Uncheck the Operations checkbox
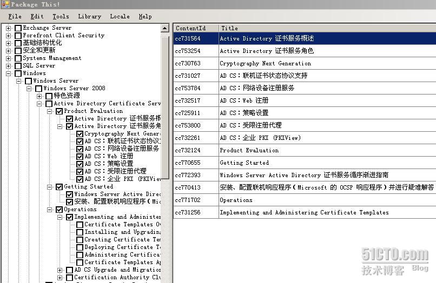Image resolution: width=436 pixels, height=283 pixels. (x=59, y=210)
